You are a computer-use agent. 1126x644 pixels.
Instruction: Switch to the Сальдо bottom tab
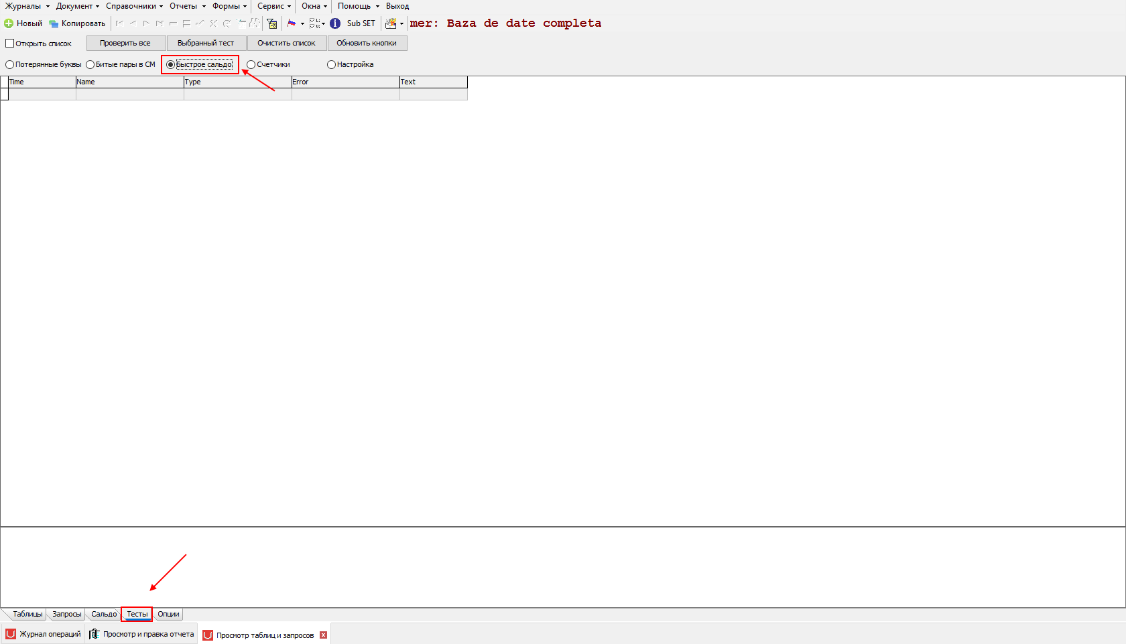coord(104,614)
